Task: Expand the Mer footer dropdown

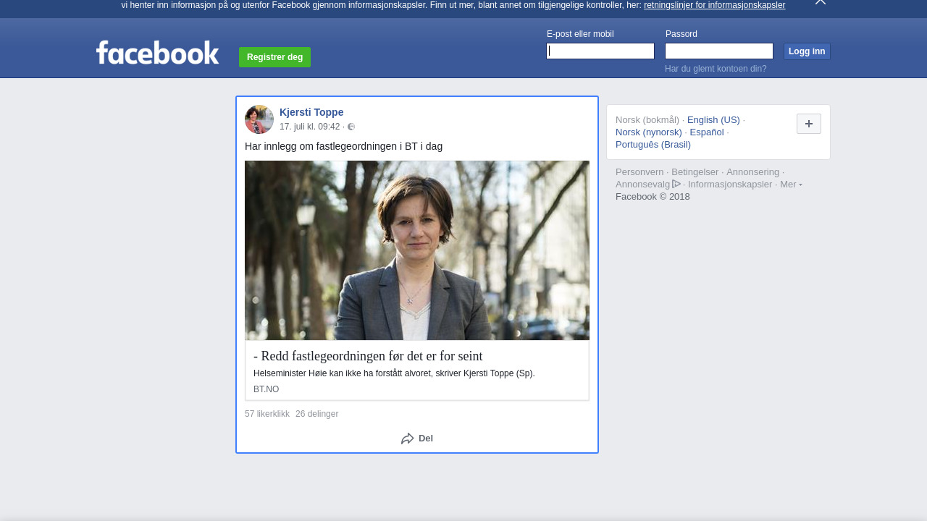Action: point(791,185)
